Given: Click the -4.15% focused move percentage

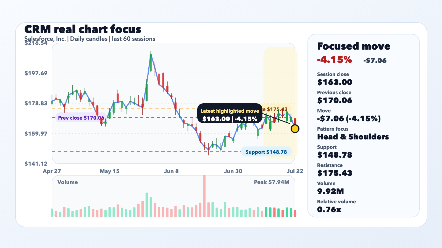Looking at the screenshot, I should pos(335,60).
